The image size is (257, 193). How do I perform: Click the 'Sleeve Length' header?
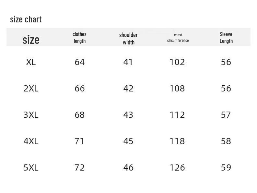click(226, 37)
